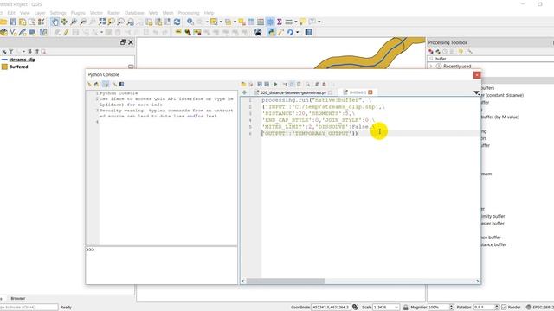Float the Layers panel dock button
Screen dimensions: 554x311
123,42
